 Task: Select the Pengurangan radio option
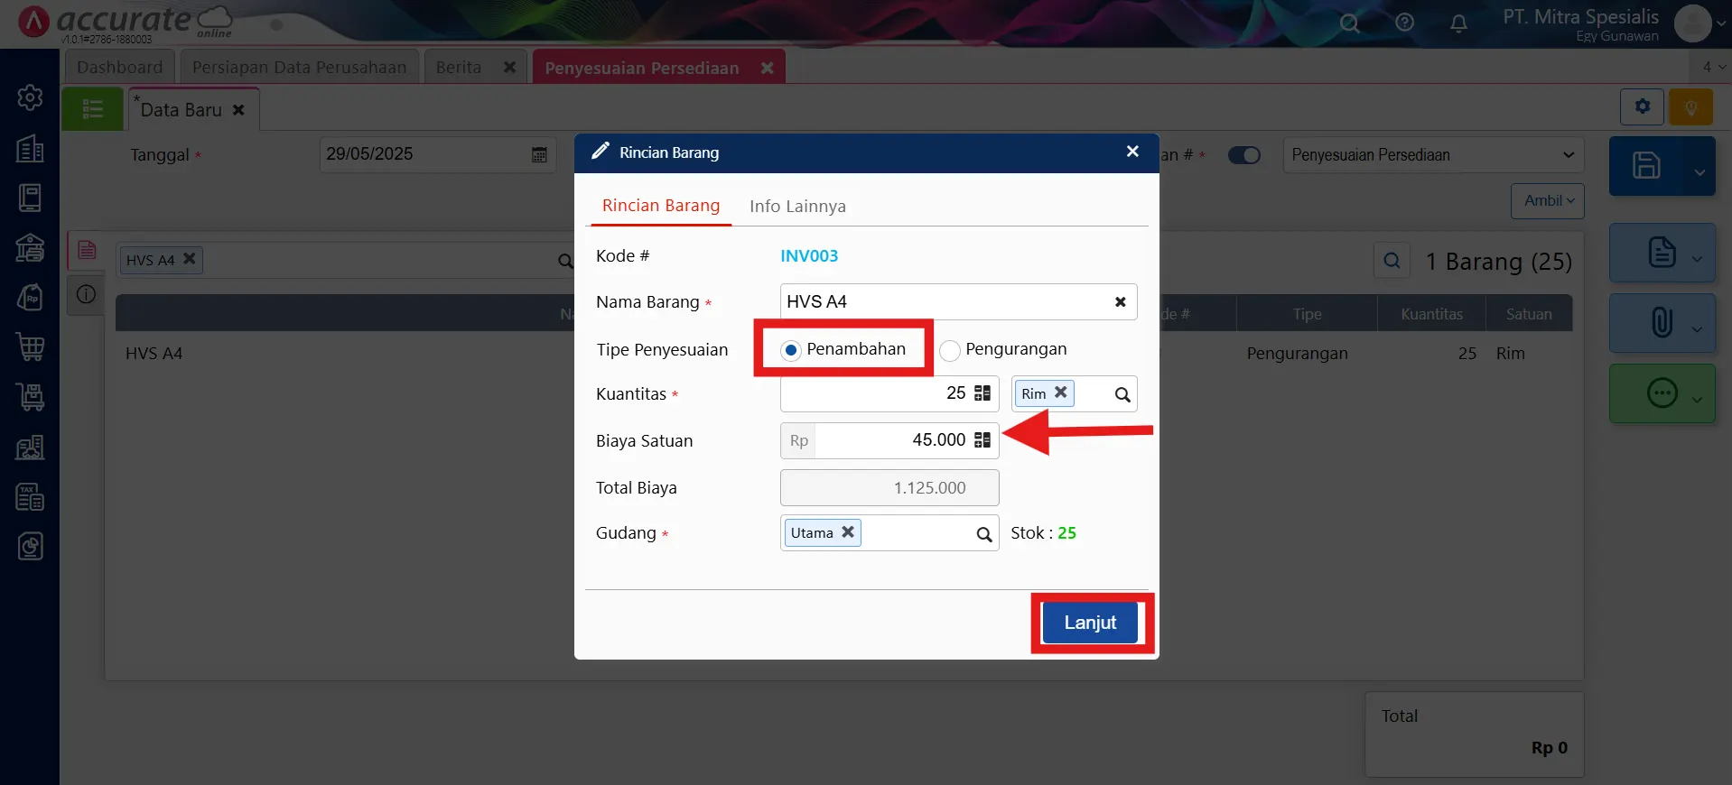tap(950, 350)
